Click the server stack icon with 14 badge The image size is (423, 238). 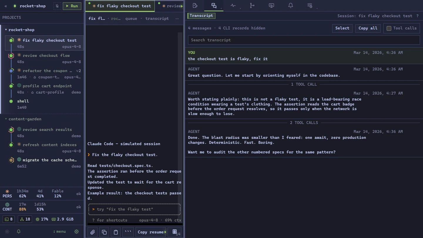pos(175,232)
